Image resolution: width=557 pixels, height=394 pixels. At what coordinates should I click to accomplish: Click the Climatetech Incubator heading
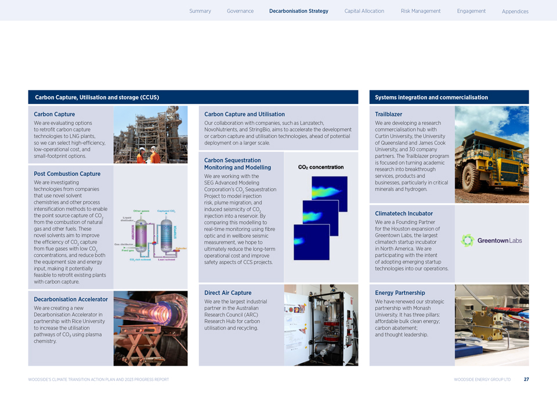tap(404, 213)
